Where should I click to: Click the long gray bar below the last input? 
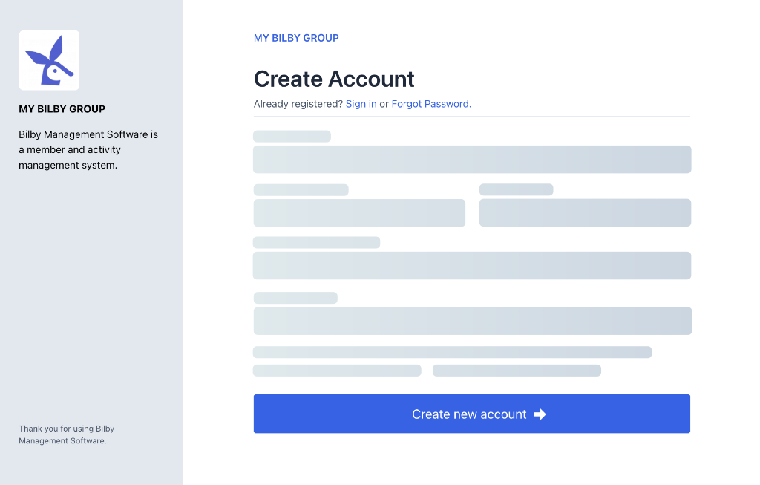452,351
